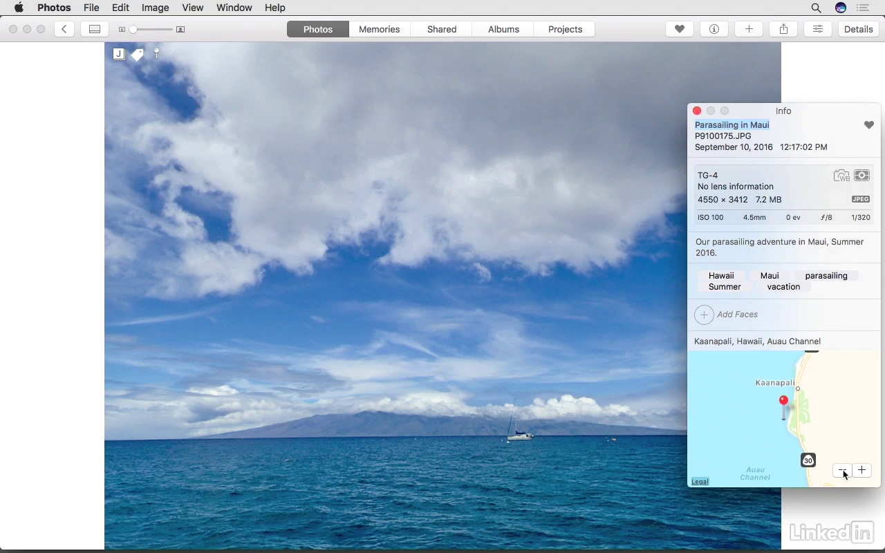This screenshot has width=885, height=553.
Task: Open the Help menu
Action: tap(274, 8)
